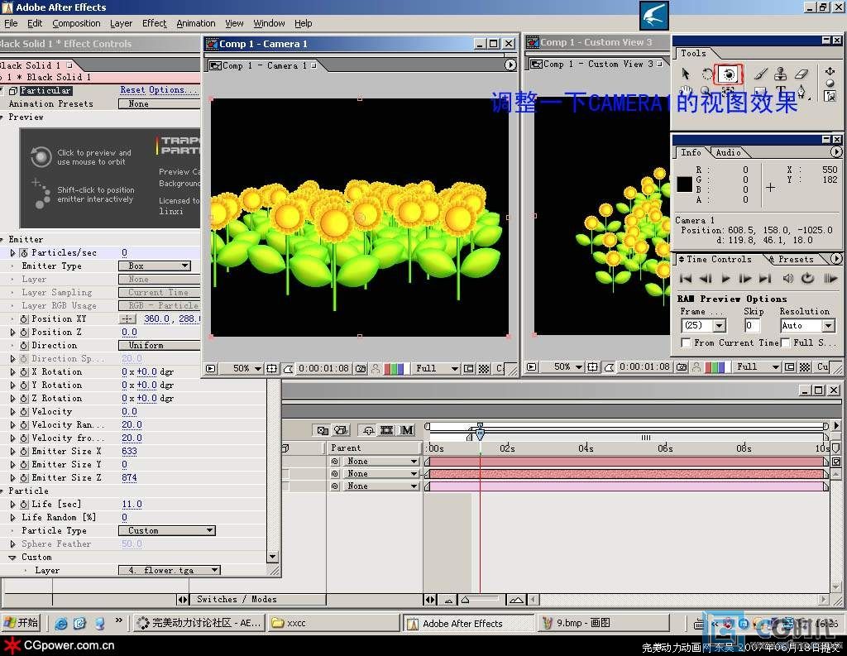Open the Animation menu
The image size is (847, 656).
tap(195, 23)
